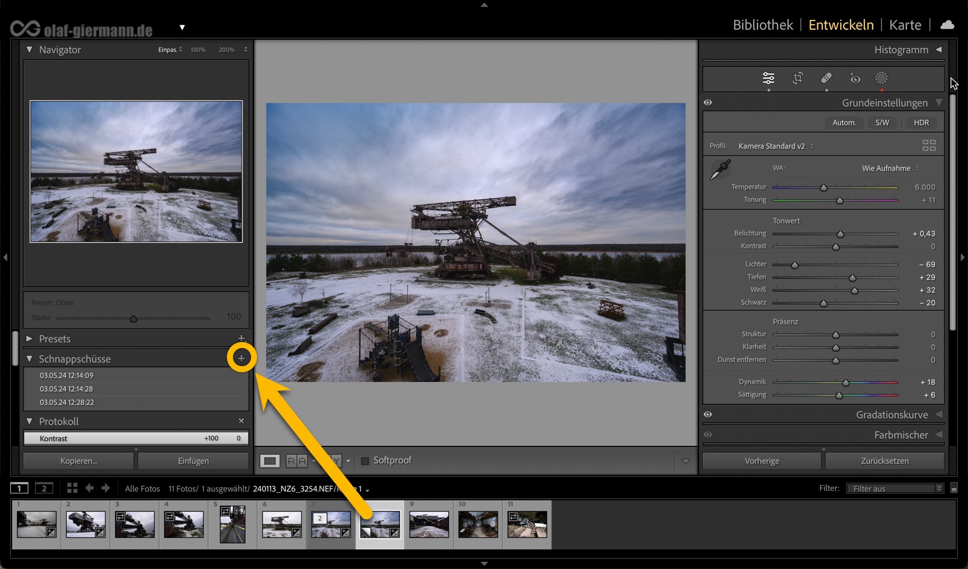Toggle Grundeinstellungen panel visibility eye
This screenshot has width=968, height=569.
[708, 102]
